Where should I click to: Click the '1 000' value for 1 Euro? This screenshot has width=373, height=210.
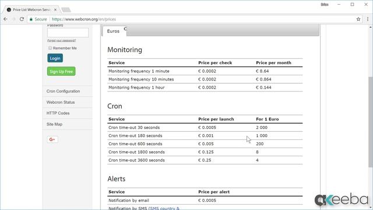pyautogui.click(x=262, y=136)
